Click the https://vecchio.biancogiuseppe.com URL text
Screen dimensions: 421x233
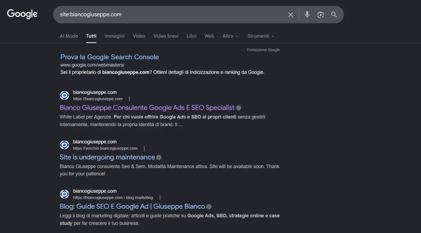[105, 148]
